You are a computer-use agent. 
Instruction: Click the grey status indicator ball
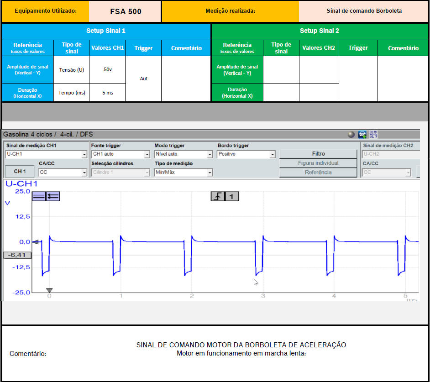click(351, 135)
